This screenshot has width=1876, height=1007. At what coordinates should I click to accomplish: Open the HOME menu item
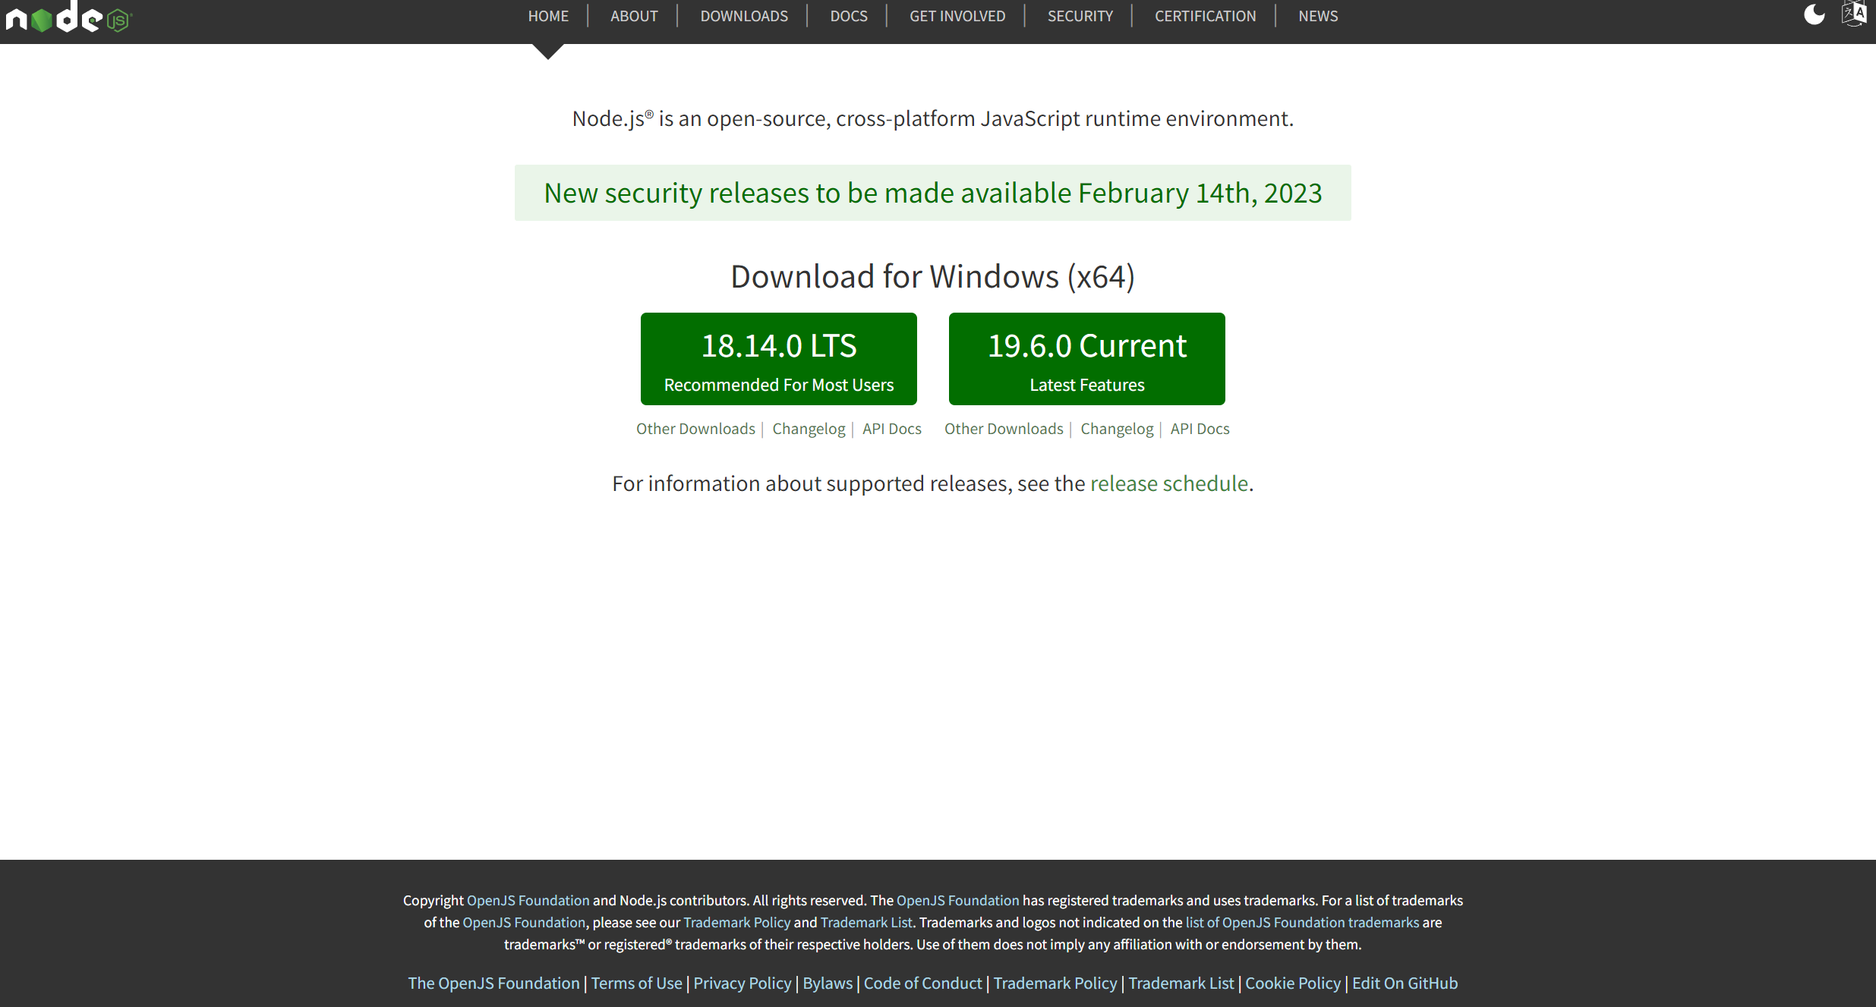pos(548,16)
